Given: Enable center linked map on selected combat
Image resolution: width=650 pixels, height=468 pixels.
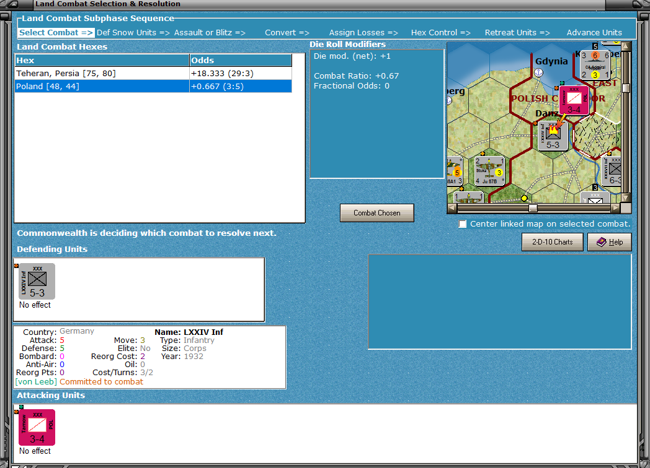Looking at the screenshot, I should (463, 224).
